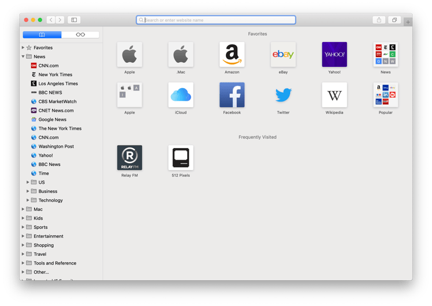Open the .Mac favorite tile

[181, 54]
